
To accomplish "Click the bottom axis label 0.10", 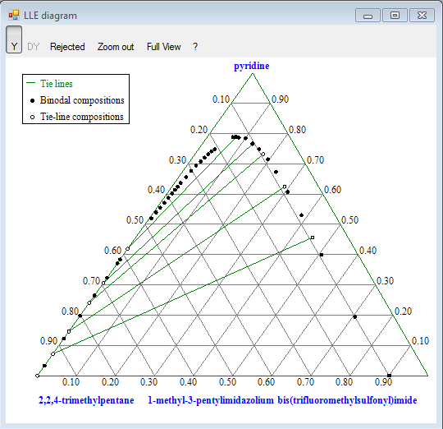I will click(71, 382).
